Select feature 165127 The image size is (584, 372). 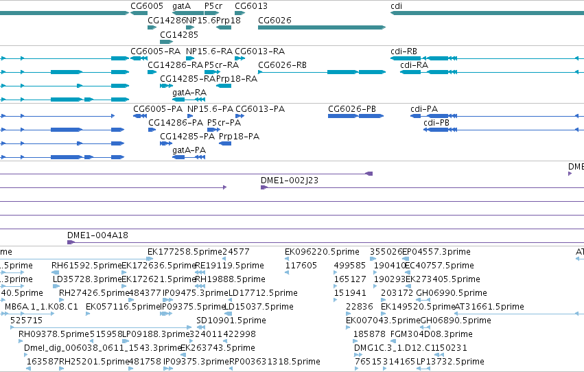(x=350, y=279)
